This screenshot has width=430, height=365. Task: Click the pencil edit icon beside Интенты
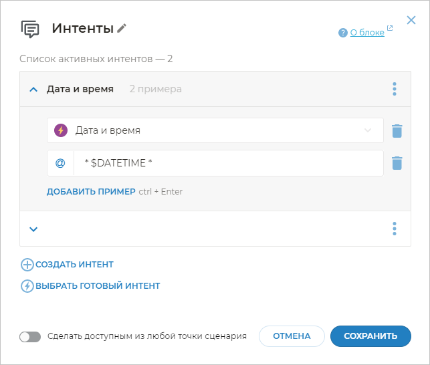122,28
